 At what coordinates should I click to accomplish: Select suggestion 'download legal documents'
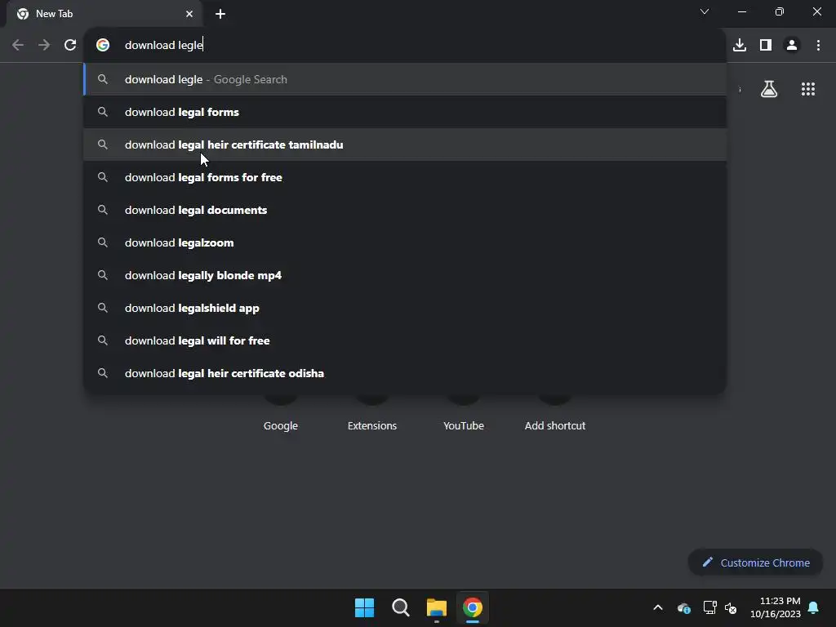[x=405, y=210]
